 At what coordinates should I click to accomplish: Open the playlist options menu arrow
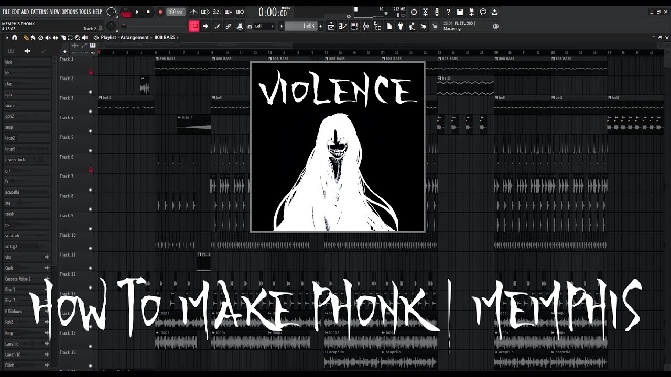(x=7, y=38)
